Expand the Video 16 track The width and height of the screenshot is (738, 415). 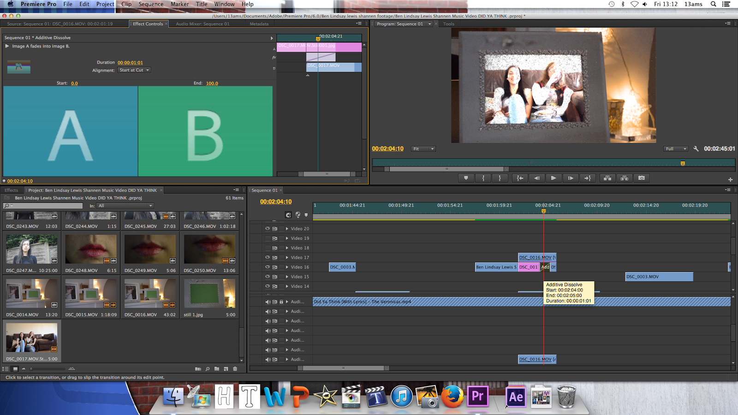click(x=287, y=267)
